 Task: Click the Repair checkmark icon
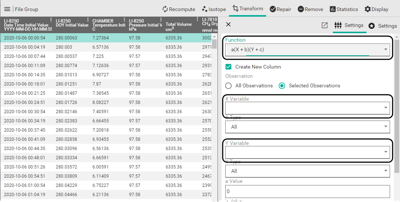273,9
